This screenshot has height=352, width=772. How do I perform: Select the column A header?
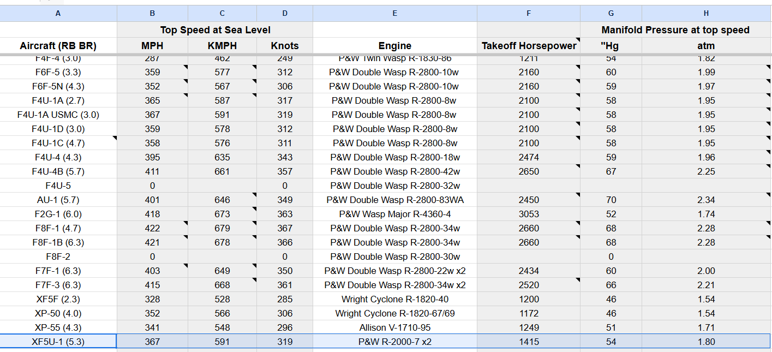click(58, 13)
